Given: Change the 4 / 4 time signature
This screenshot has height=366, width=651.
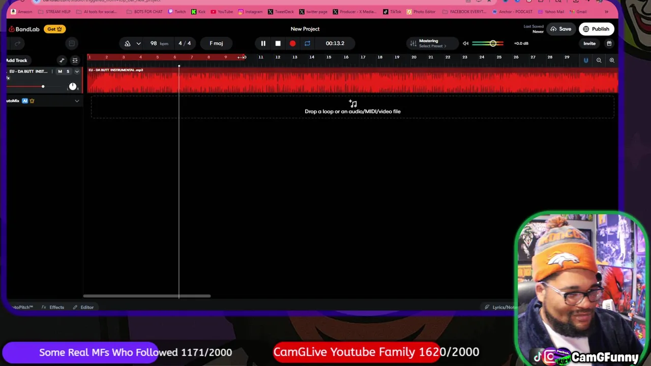Looking at the screenshot, I should click(x=185, y=43).
